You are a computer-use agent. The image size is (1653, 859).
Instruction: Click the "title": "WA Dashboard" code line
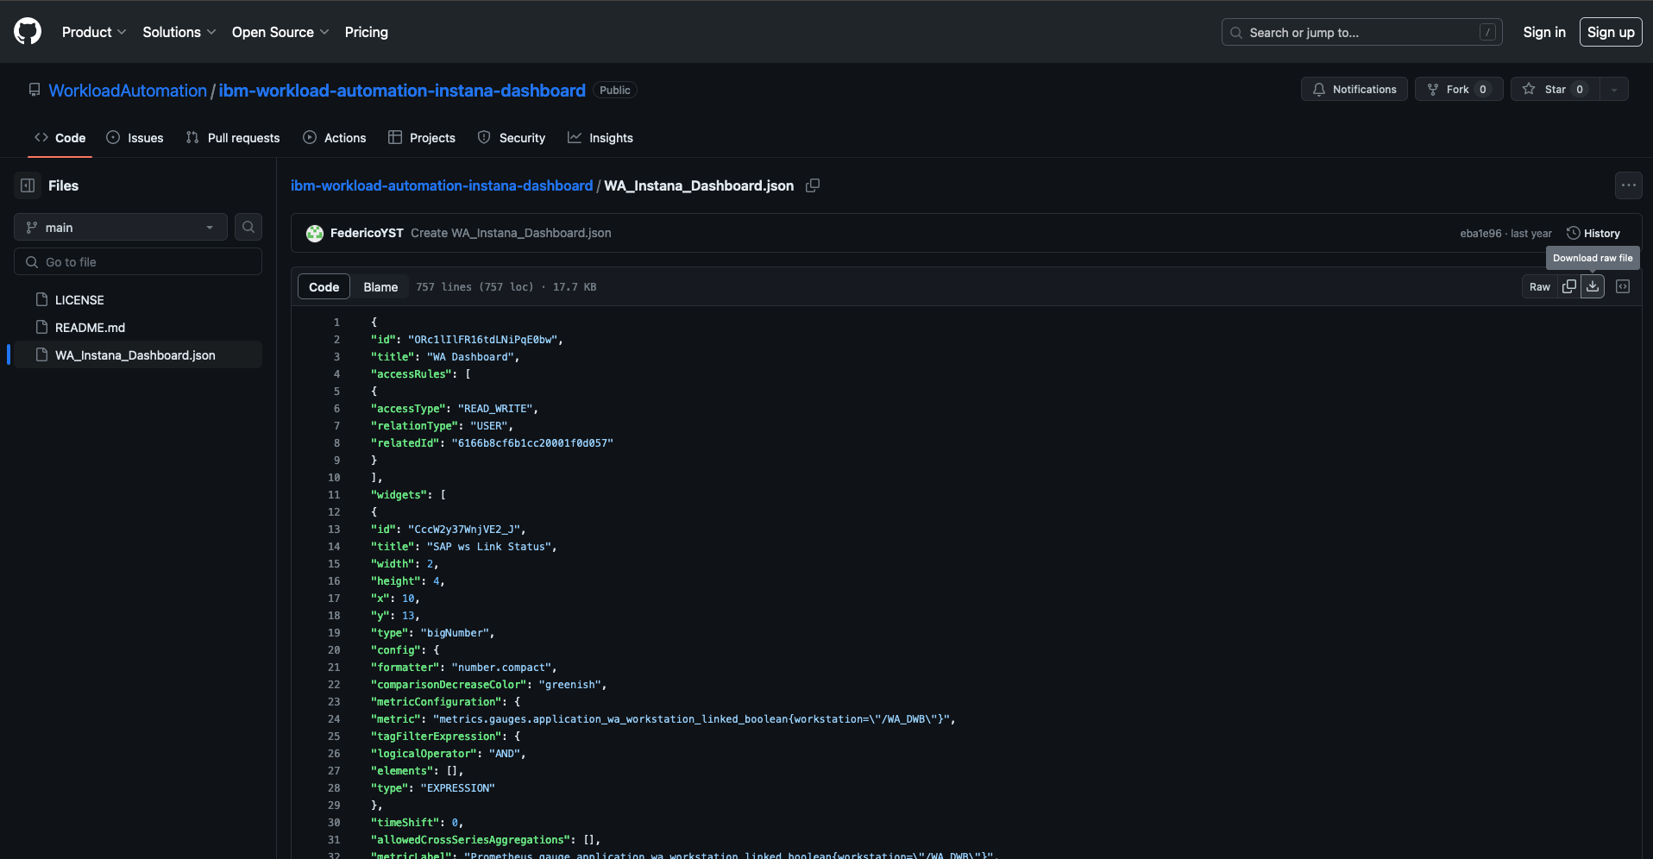445,356
